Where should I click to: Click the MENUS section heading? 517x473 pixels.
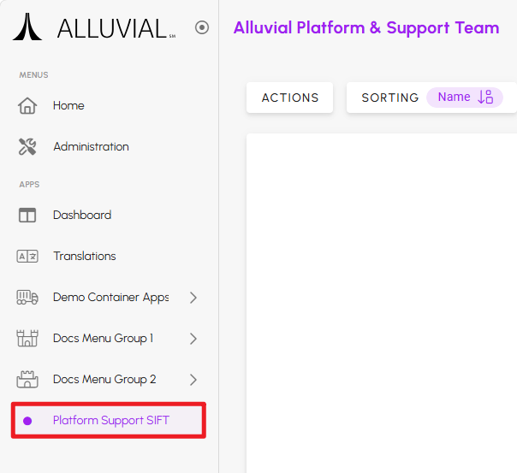(33, 75)
